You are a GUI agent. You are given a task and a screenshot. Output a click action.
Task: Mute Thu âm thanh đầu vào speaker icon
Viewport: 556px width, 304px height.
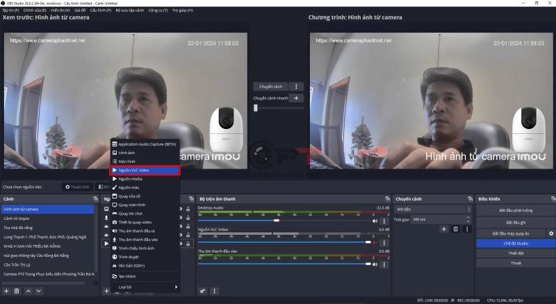[x=375, y=264]
